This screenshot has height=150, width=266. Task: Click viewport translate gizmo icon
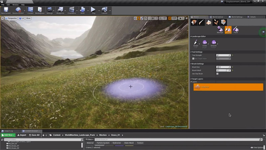point(135,18)
